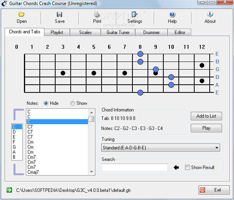
Task: Select root note D in key list
Action: point(17,132)
